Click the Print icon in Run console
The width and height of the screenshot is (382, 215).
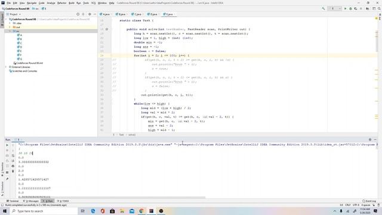pyautogui.click(x=13, y=166)
